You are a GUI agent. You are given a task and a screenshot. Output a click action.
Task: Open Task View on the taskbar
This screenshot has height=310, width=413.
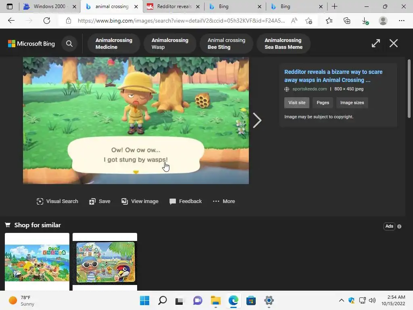(x=179, y=300)
